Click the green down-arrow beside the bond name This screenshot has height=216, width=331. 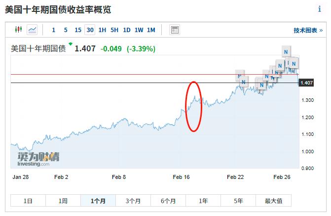[x=71, y=44]
